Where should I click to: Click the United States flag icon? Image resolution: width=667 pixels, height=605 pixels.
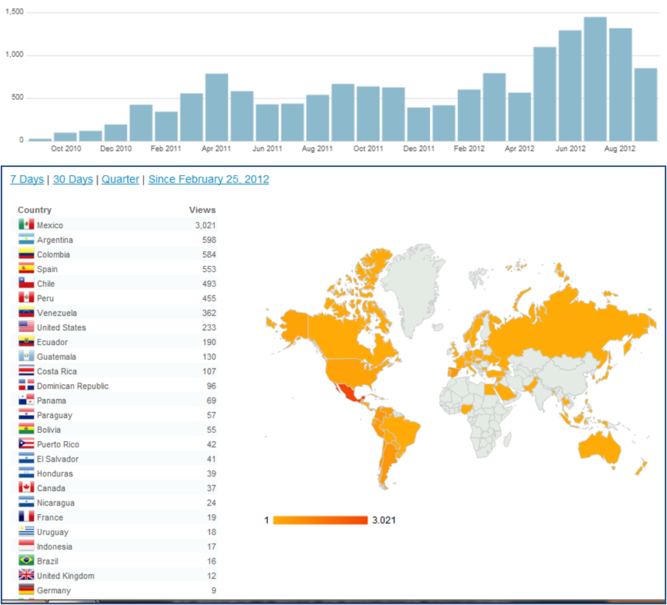tap(26, 327)
